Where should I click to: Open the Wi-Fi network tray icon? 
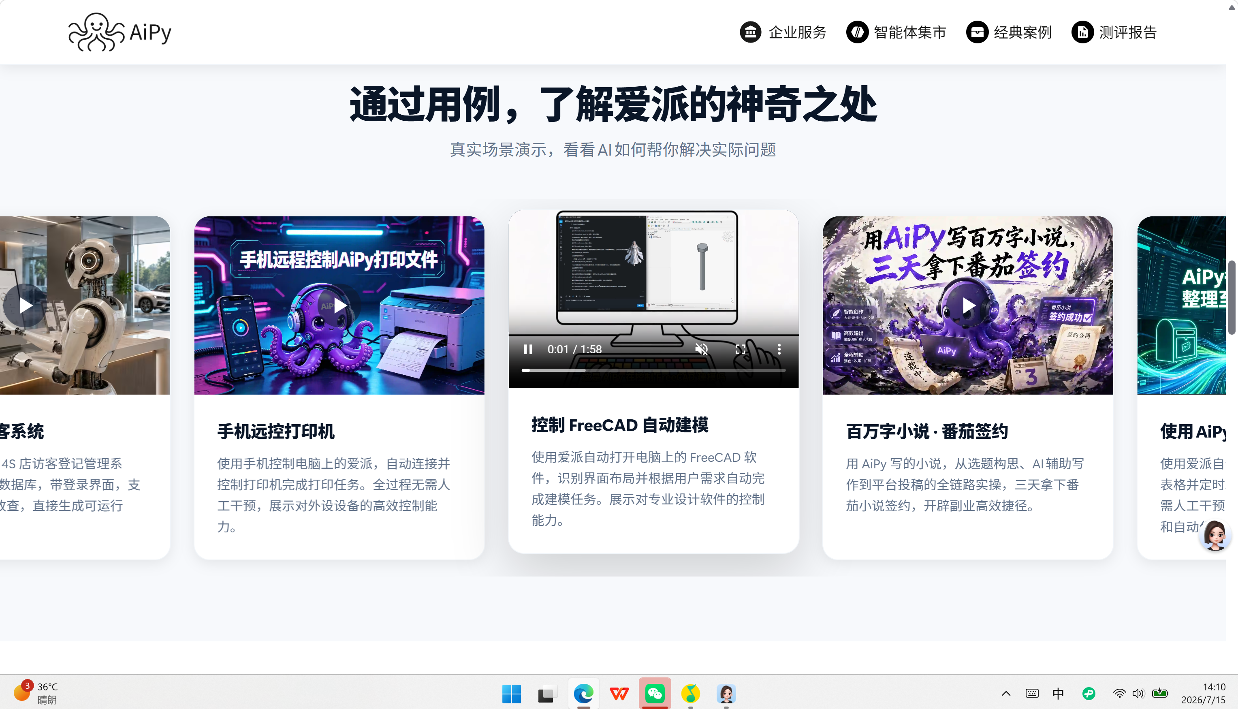click(1119, 694)
